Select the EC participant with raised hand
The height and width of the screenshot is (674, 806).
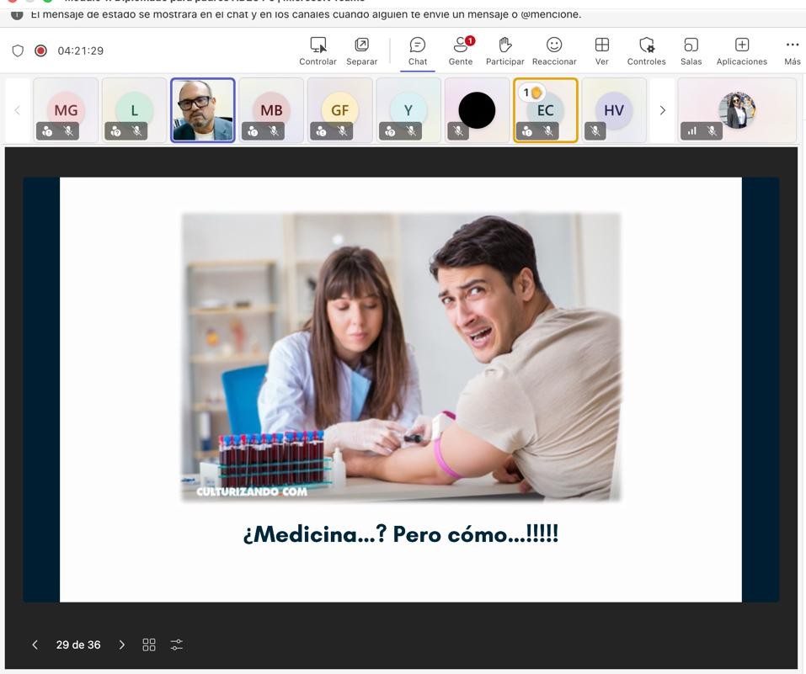(x=546, y=110)
